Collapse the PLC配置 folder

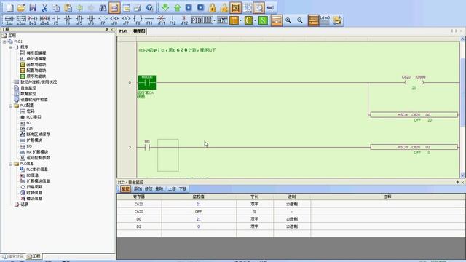pyautogui.click(x=10, y=106)
